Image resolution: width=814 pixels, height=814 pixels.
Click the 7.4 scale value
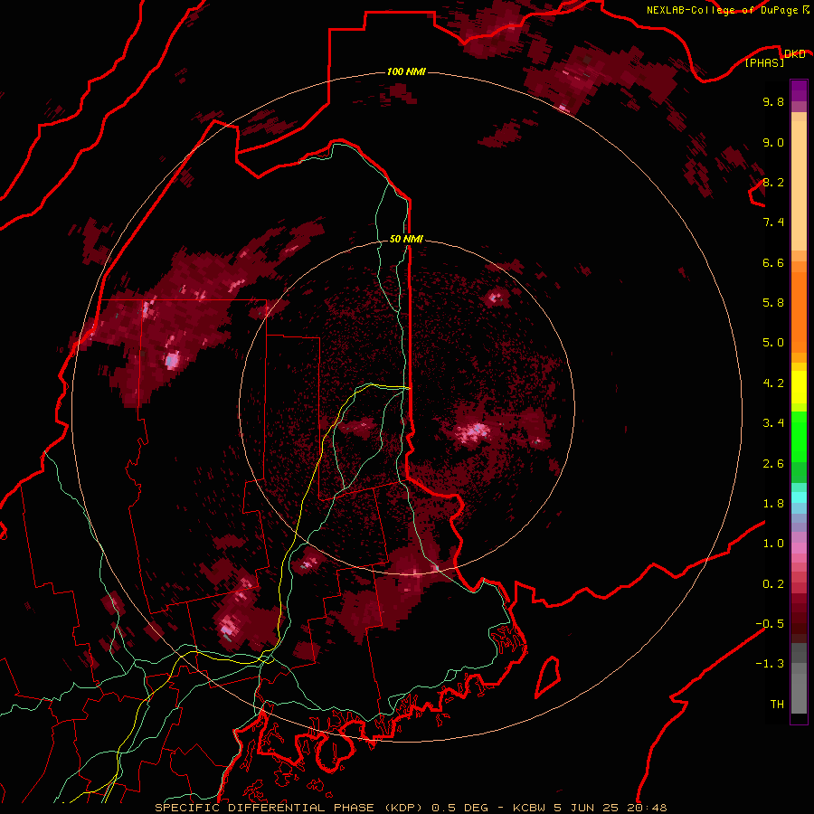click(773, 222)
